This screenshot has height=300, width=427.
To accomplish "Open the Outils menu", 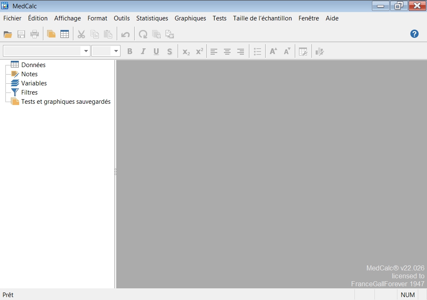I will pyautogui.click(x=122, y=18).
